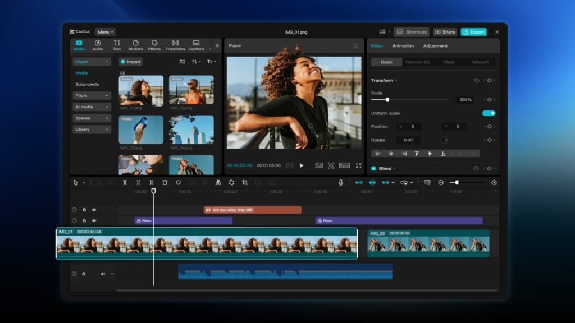Open Subprojects in the sidebar
575x323 pixels.
[x=87, y=84]
